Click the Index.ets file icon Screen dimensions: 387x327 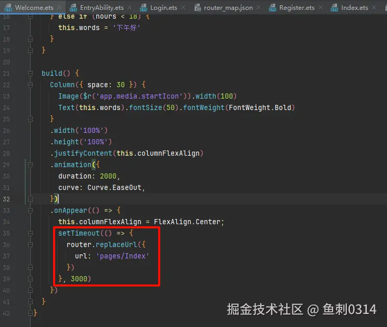(x=334, y=8)
